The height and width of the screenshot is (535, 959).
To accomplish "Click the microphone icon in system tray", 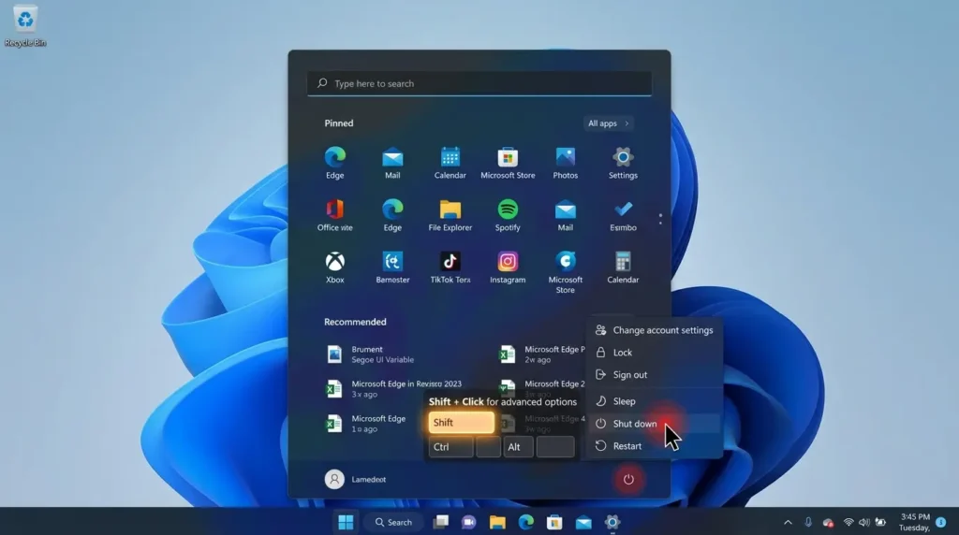I will click(808, 522).
